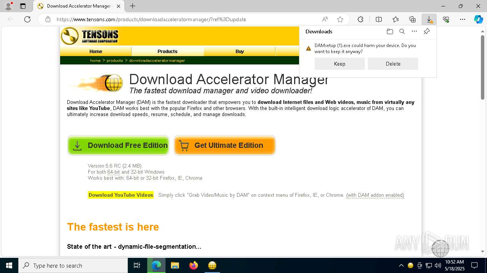Click "Version 5.6 RC (2.4 MB)" text
The height and width of the screenshot is (273, 487).
click(x=115, y=166)
